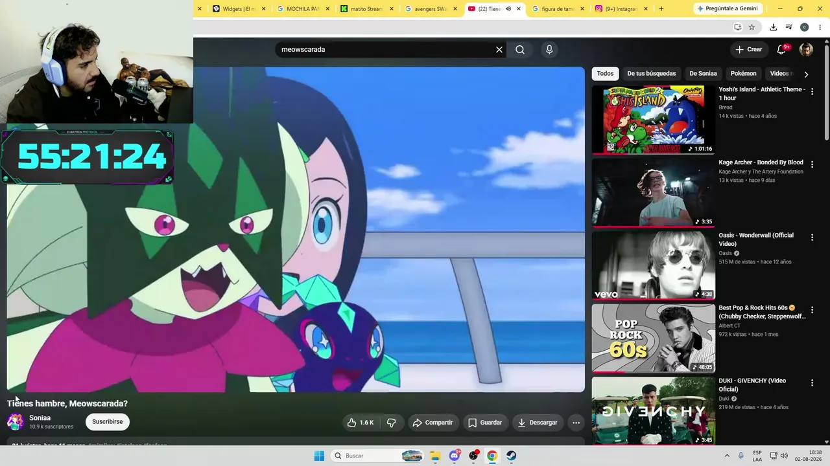Open the YouTube account avatar menu
830x466 pixels.
coord(806,50)
